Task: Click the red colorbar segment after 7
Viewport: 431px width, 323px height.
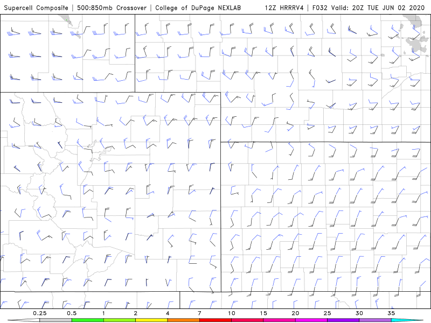Action: pos(215,320)
